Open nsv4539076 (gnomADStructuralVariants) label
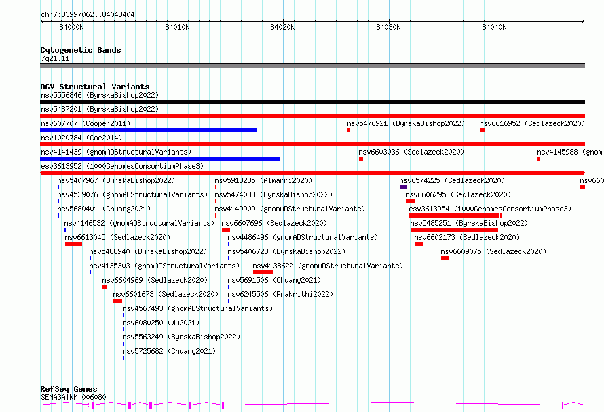 pyautogui.click(x=132, y=194)
